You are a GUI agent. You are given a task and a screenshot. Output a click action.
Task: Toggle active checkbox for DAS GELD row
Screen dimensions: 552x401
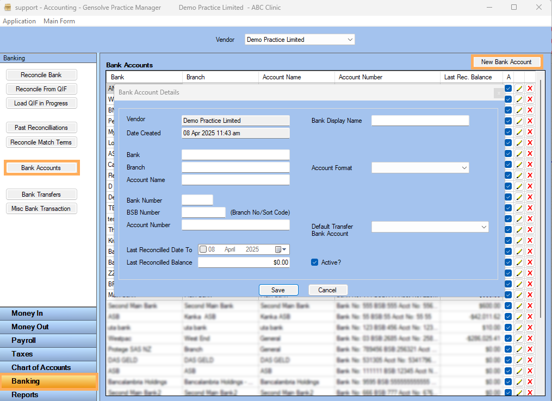[x=508, y=360]
